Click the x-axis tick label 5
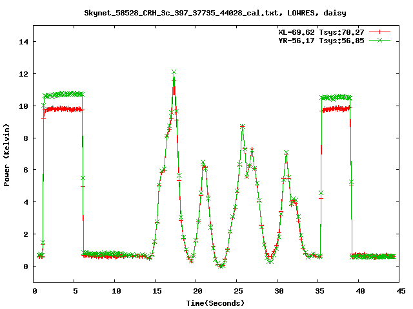The height and width of the screenshot is (309, 413). pyautogui.click(x=76, y=291)
